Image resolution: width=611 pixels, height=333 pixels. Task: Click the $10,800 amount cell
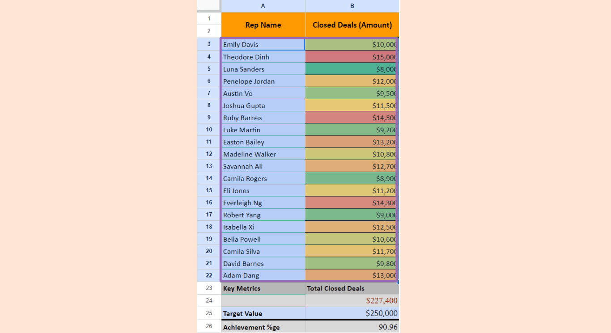click(x=352, y=154)
